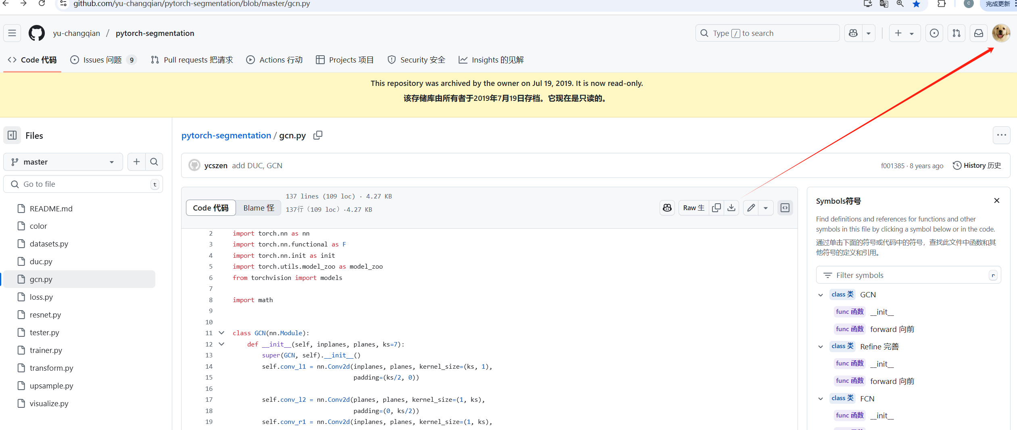Click the pencil edit file icon
1017x430 pixels.
pyautogui.click(x=751, y=208)
